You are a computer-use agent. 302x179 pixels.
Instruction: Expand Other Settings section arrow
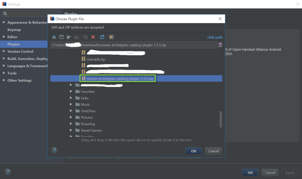pyautogui.click(x=4, y=80)
